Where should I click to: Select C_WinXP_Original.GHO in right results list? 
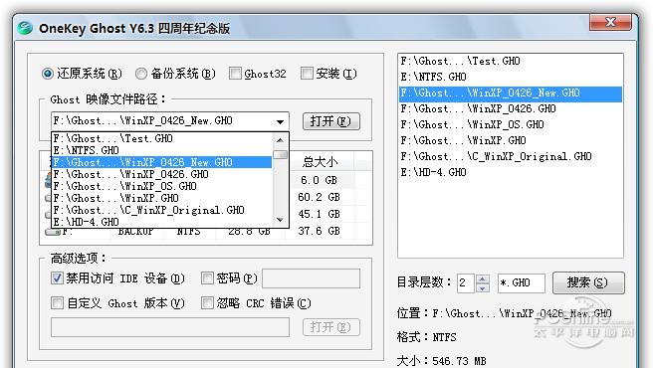(x=511, y=156)
